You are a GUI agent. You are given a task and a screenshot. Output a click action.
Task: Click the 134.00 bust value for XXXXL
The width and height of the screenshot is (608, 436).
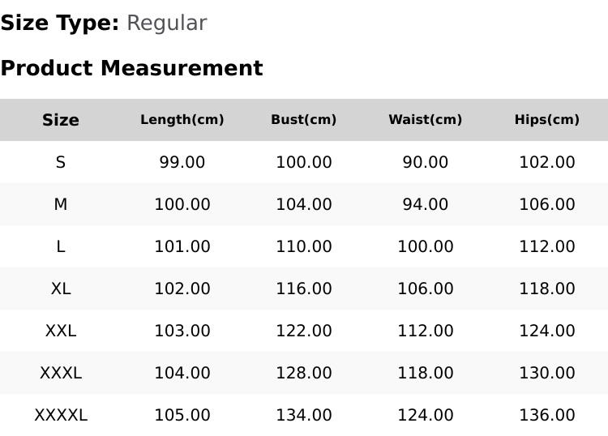(304, 416)
